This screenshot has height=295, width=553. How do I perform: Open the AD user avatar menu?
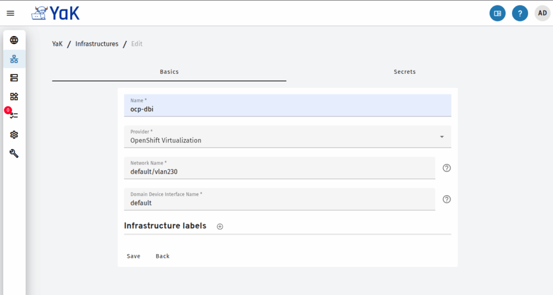pos(542,13)
